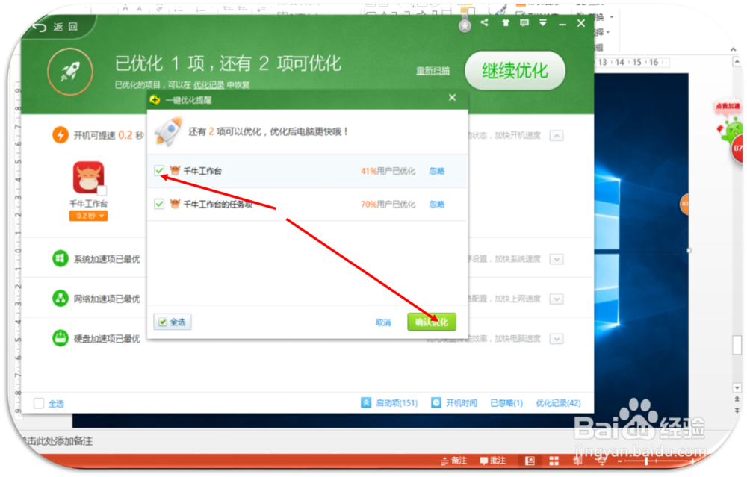
Task: Ignore 千牛工作台的任务项 via 忽略 link
Action: point(436,205)
